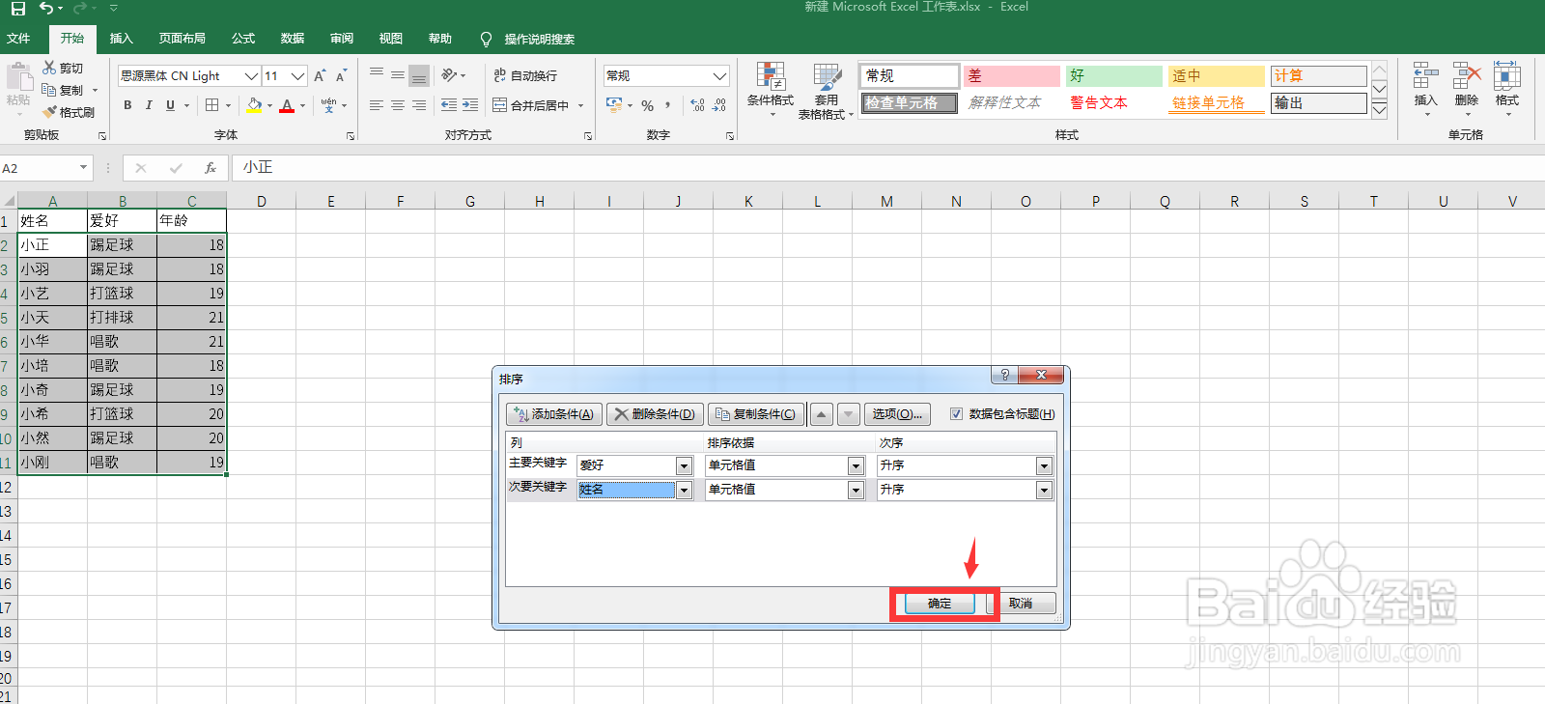The width and height of the screenshot is (1545, 704).
Task: Click the formula bar input
Action: 888,168
